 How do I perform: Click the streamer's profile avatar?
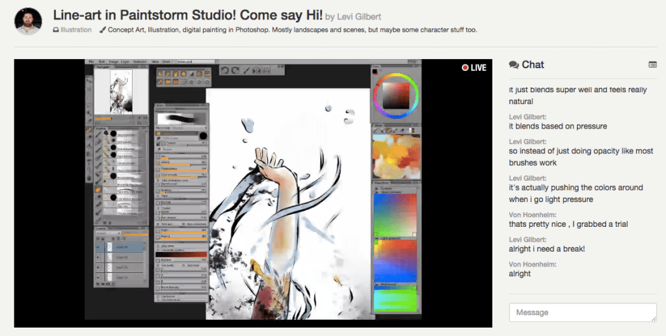pos(28,21)
